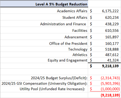The height and width of the screenshot is (98, 121).
Task: Select the red value (5,903,396)
Action: click(110, 83)
